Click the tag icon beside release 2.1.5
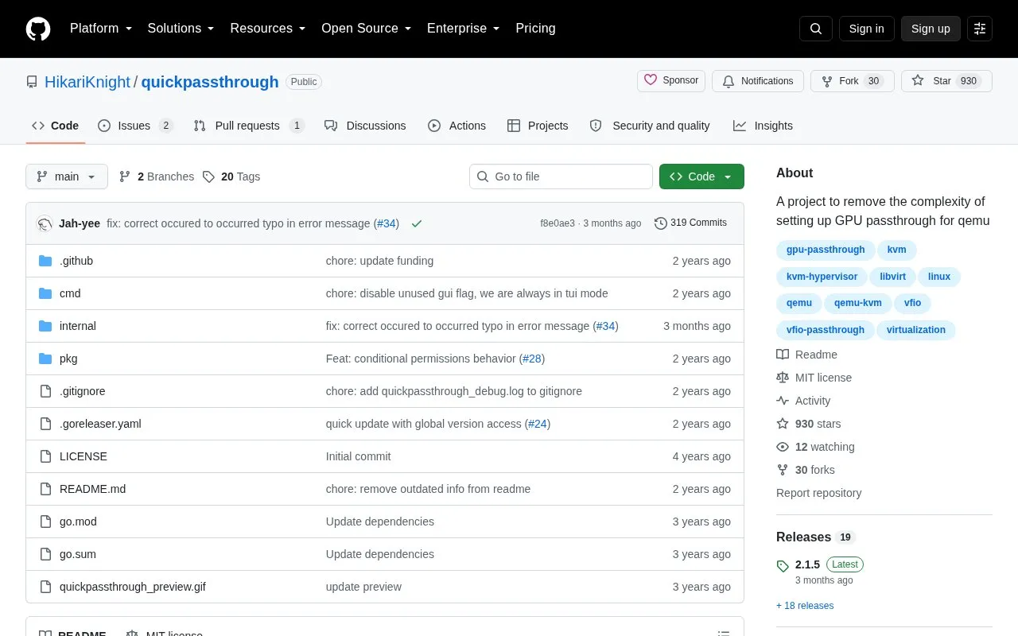The width and height of the screenshot is (1018, 636). [783, 566]
